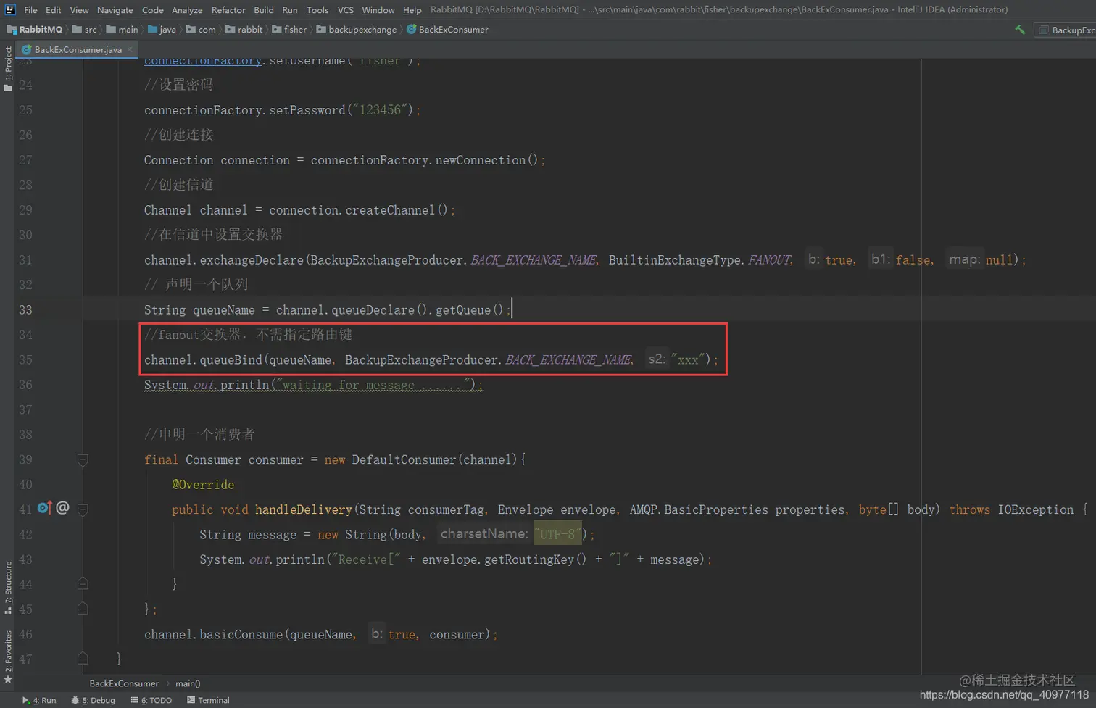Click the FANOUT exchange type constant
Screen dimensions: 1096x708
[x=769, y=259]
